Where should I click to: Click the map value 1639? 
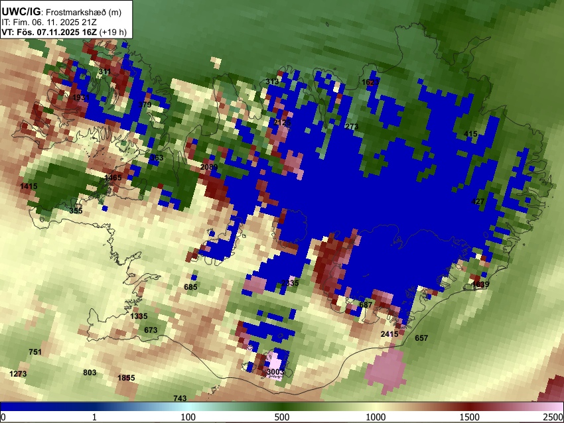pos(480,284)
